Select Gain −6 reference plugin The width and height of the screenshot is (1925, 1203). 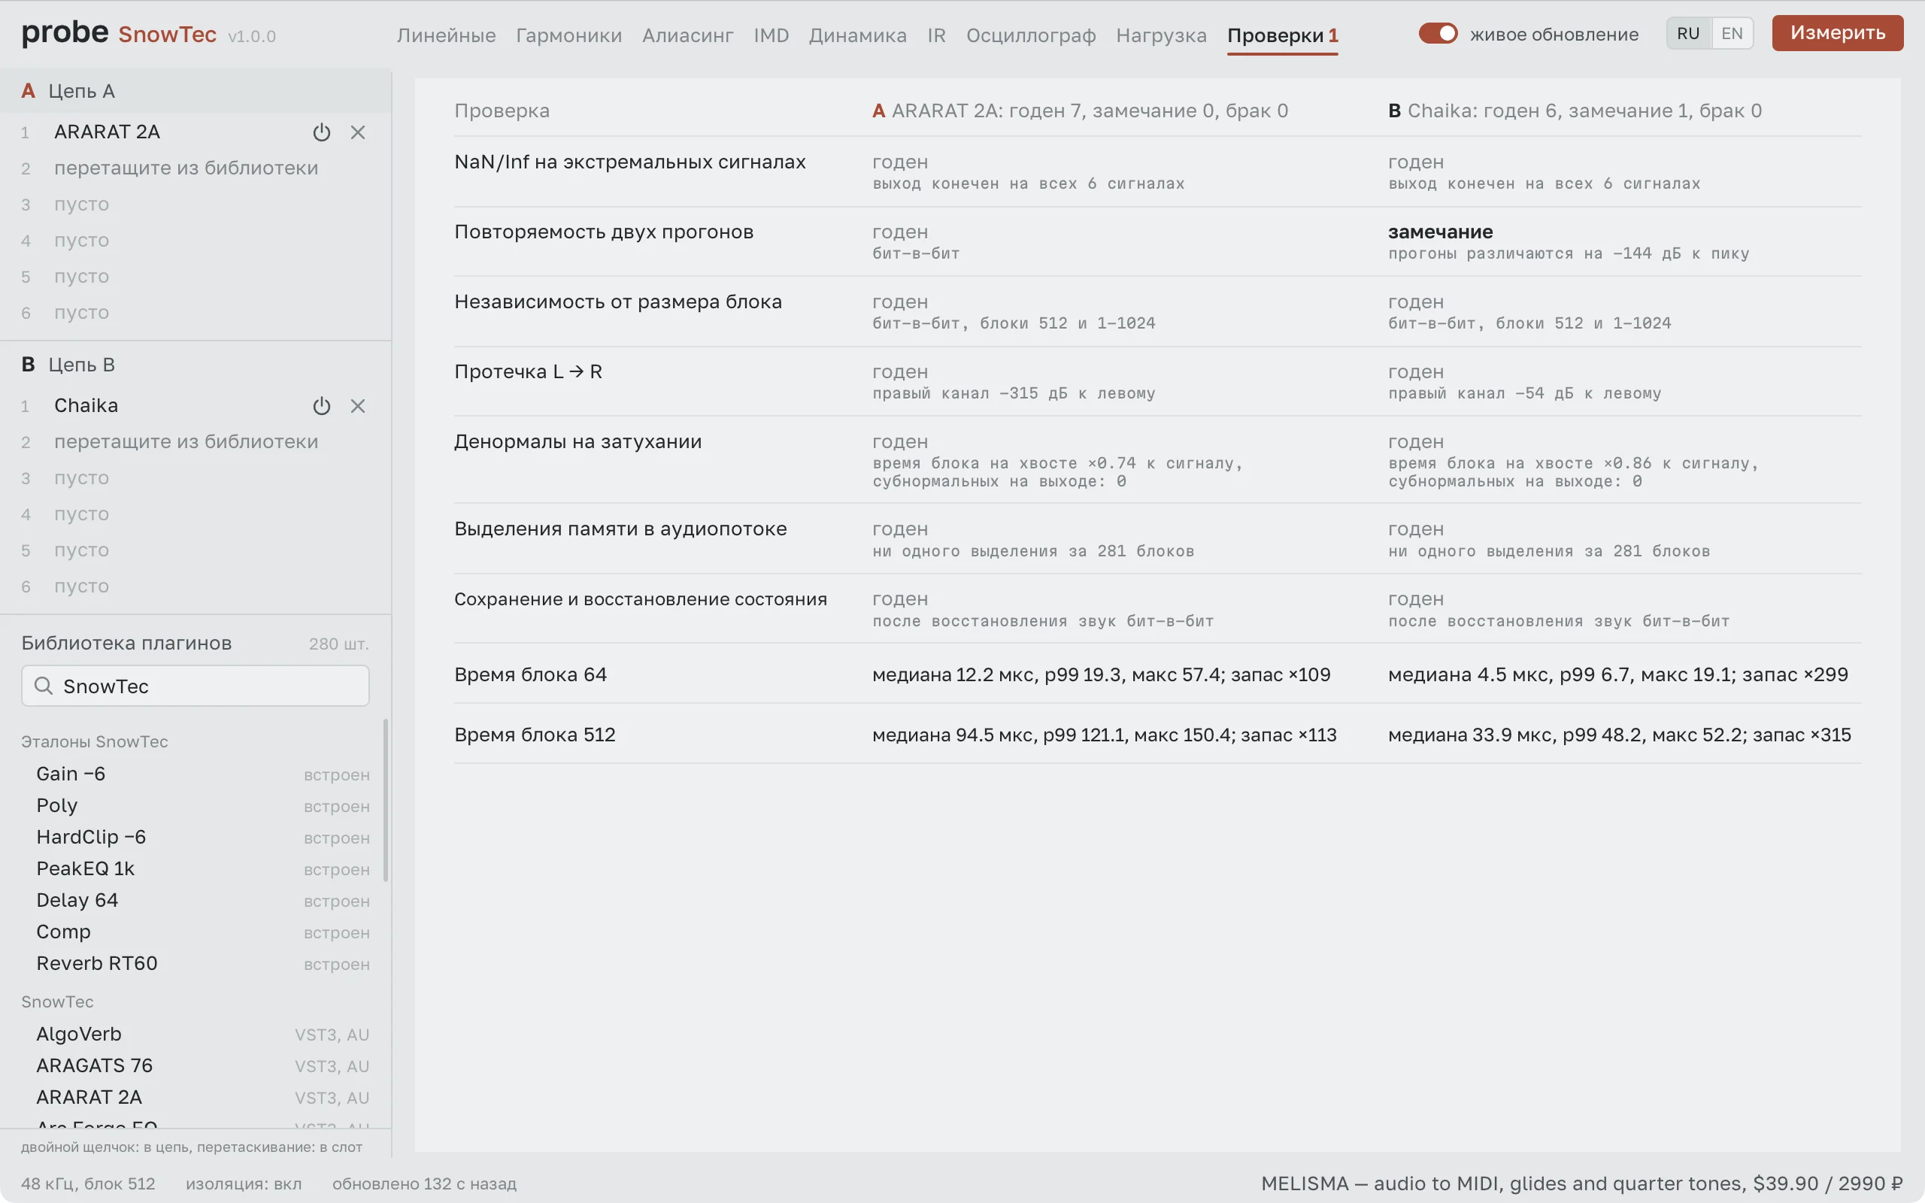[x=195, y=774]
